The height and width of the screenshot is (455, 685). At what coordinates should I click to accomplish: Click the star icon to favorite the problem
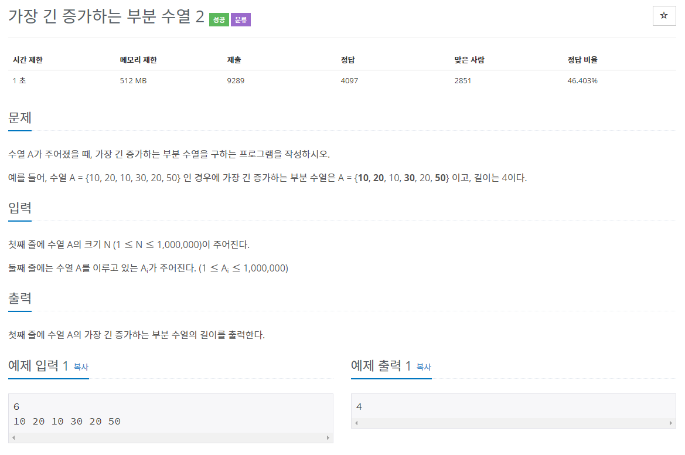pyautogui.click(x=664, y=16)
